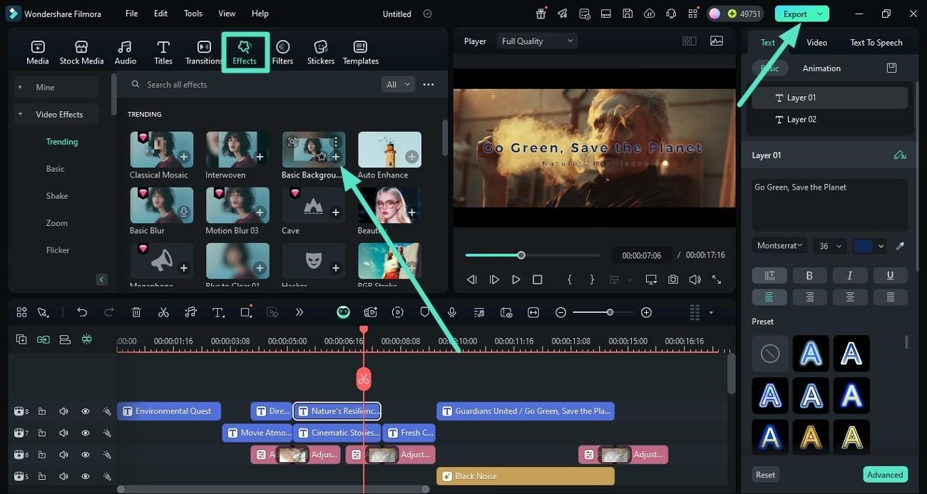
Task: Collapse the Video Effects category
Action: click(56, 114)
